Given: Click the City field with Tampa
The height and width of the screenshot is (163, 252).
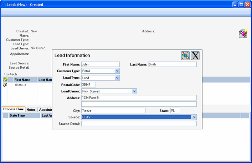Looking at the screenshot, I should point(113,111).
